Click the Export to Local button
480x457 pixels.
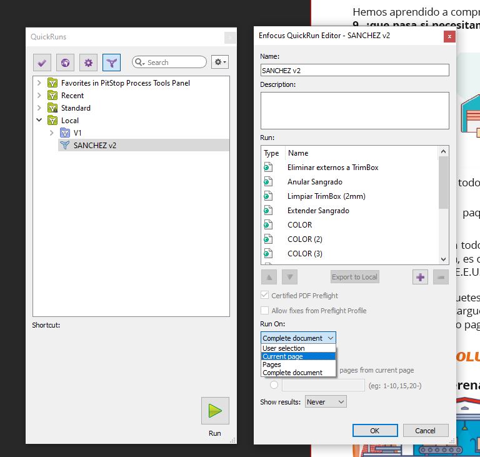click(355, 277)
